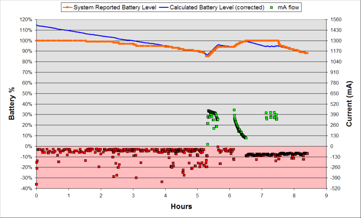Click the 'Battery %' vertical axis title

(12, 104)
